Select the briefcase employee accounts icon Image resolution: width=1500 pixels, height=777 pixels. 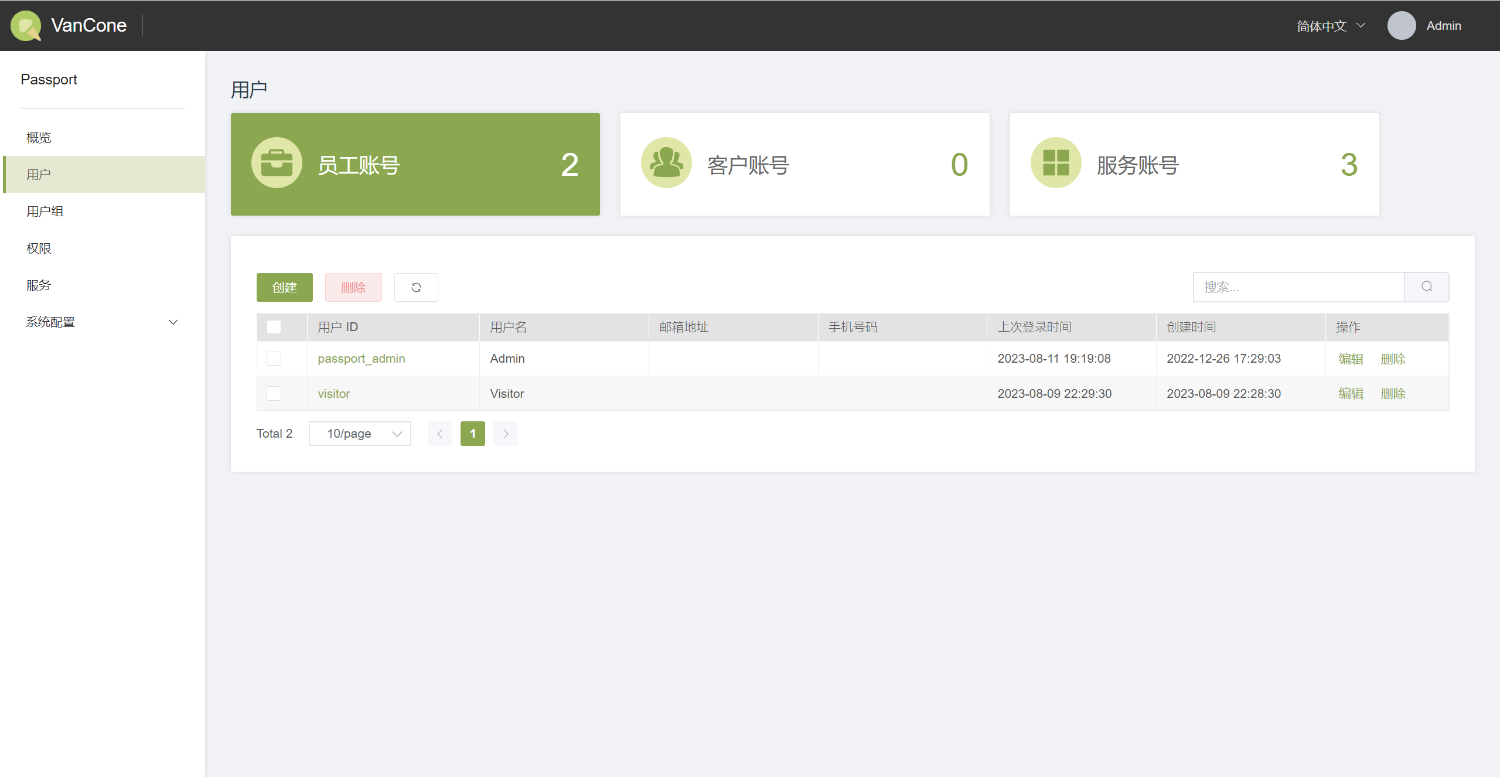277,163
